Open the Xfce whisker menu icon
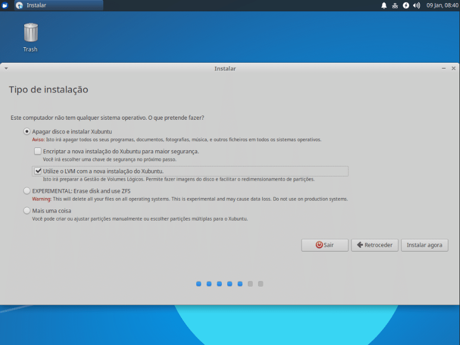Screen dimensions: 460x345 [5, 5]
